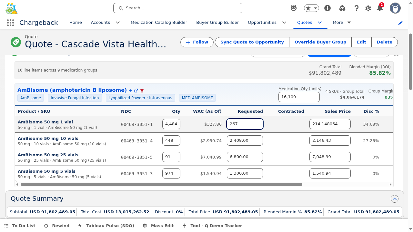413x232 pixels.
Task: Open the App Launcher dot grid
Action: [10, 23]
